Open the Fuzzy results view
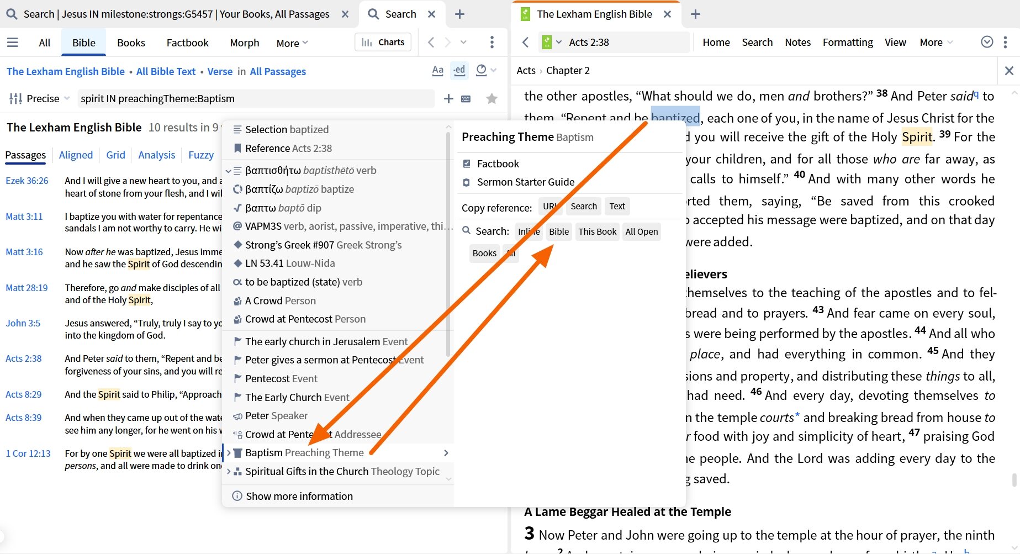Viewport: 1020px width, 554px height. click(x=201, y=155)
